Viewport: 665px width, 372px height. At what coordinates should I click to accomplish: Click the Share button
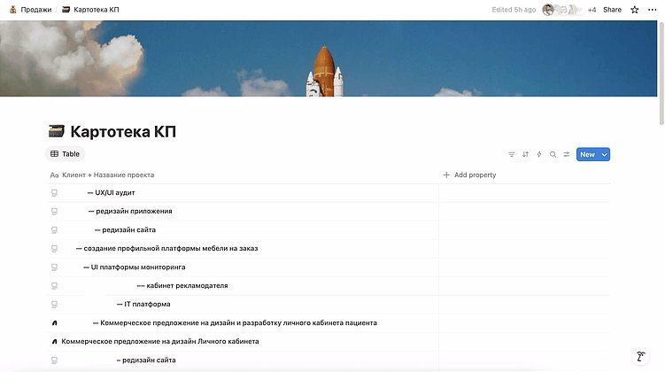[612, 10]
